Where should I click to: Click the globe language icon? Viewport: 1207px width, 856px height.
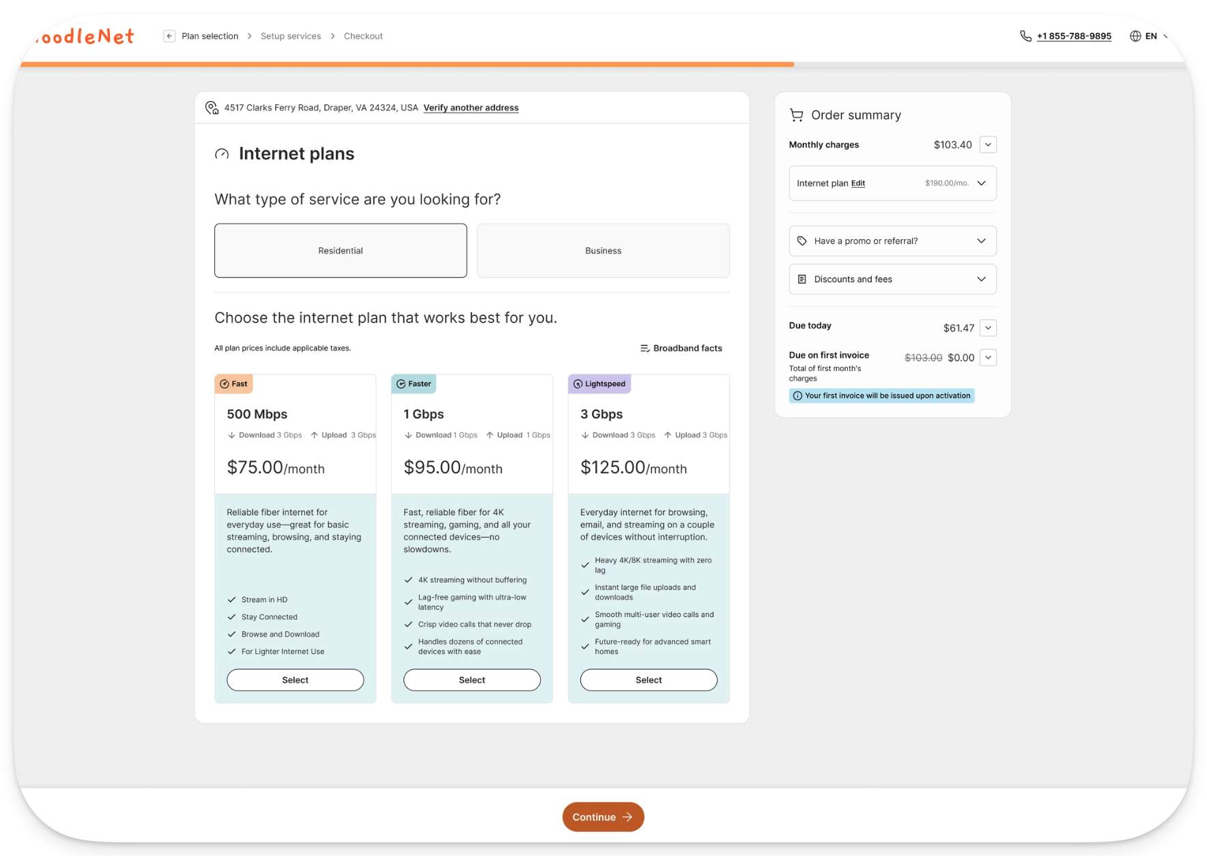click(x=1135, y=36)
